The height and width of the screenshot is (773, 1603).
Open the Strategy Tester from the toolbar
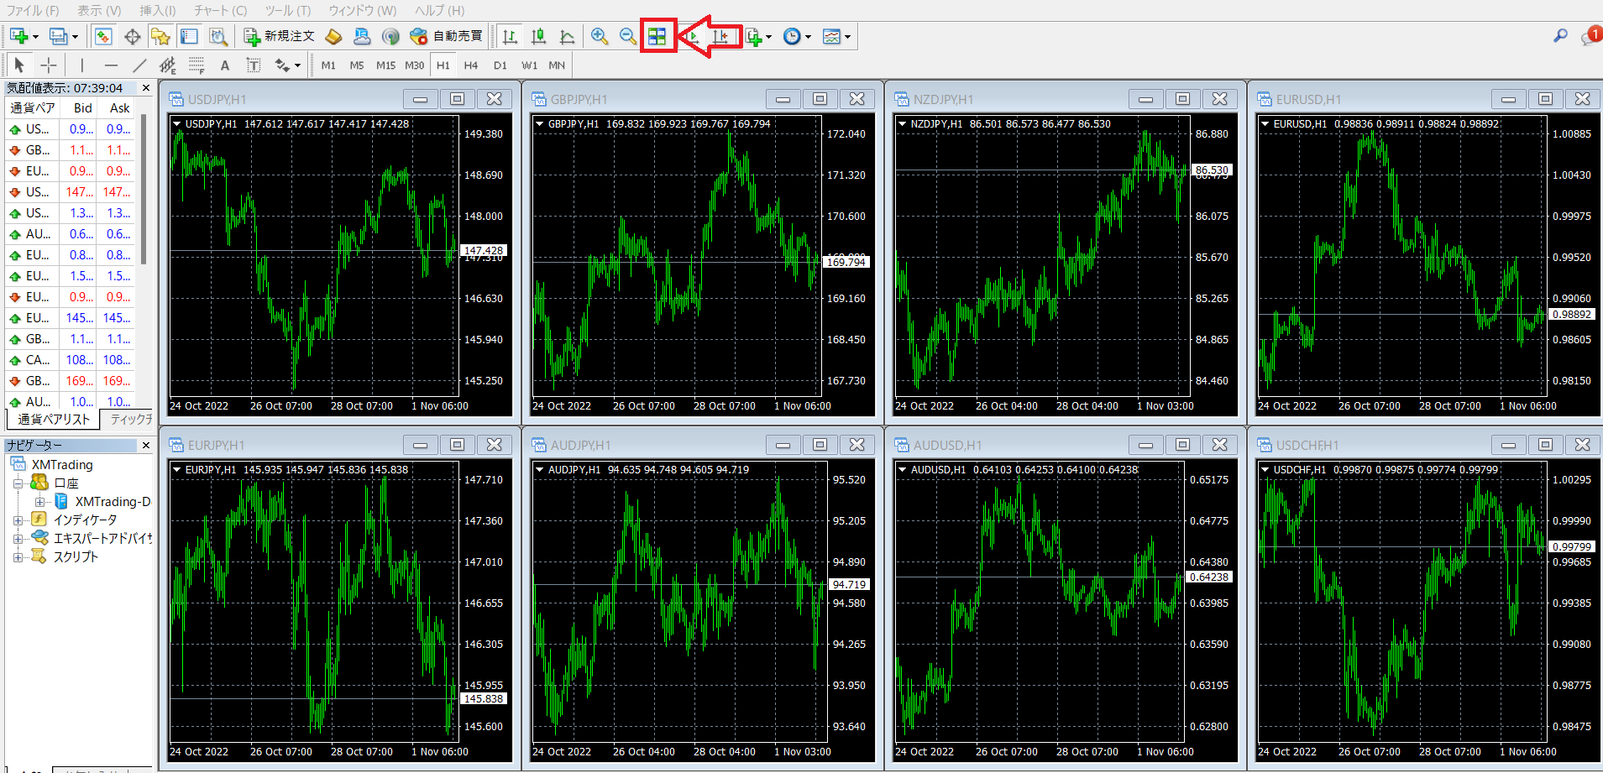tap(218, 37)
